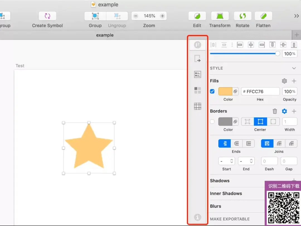301x226 pixels.
Task: Click the Dash input field
Action: tap(269, 161)
